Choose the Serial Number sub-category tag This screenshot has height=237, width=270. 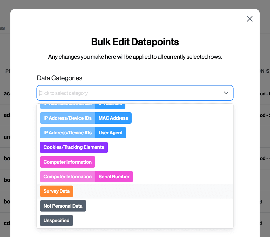coord(114,176)
